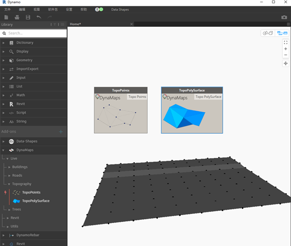Click the Redo arrow icon

[49, 17]
